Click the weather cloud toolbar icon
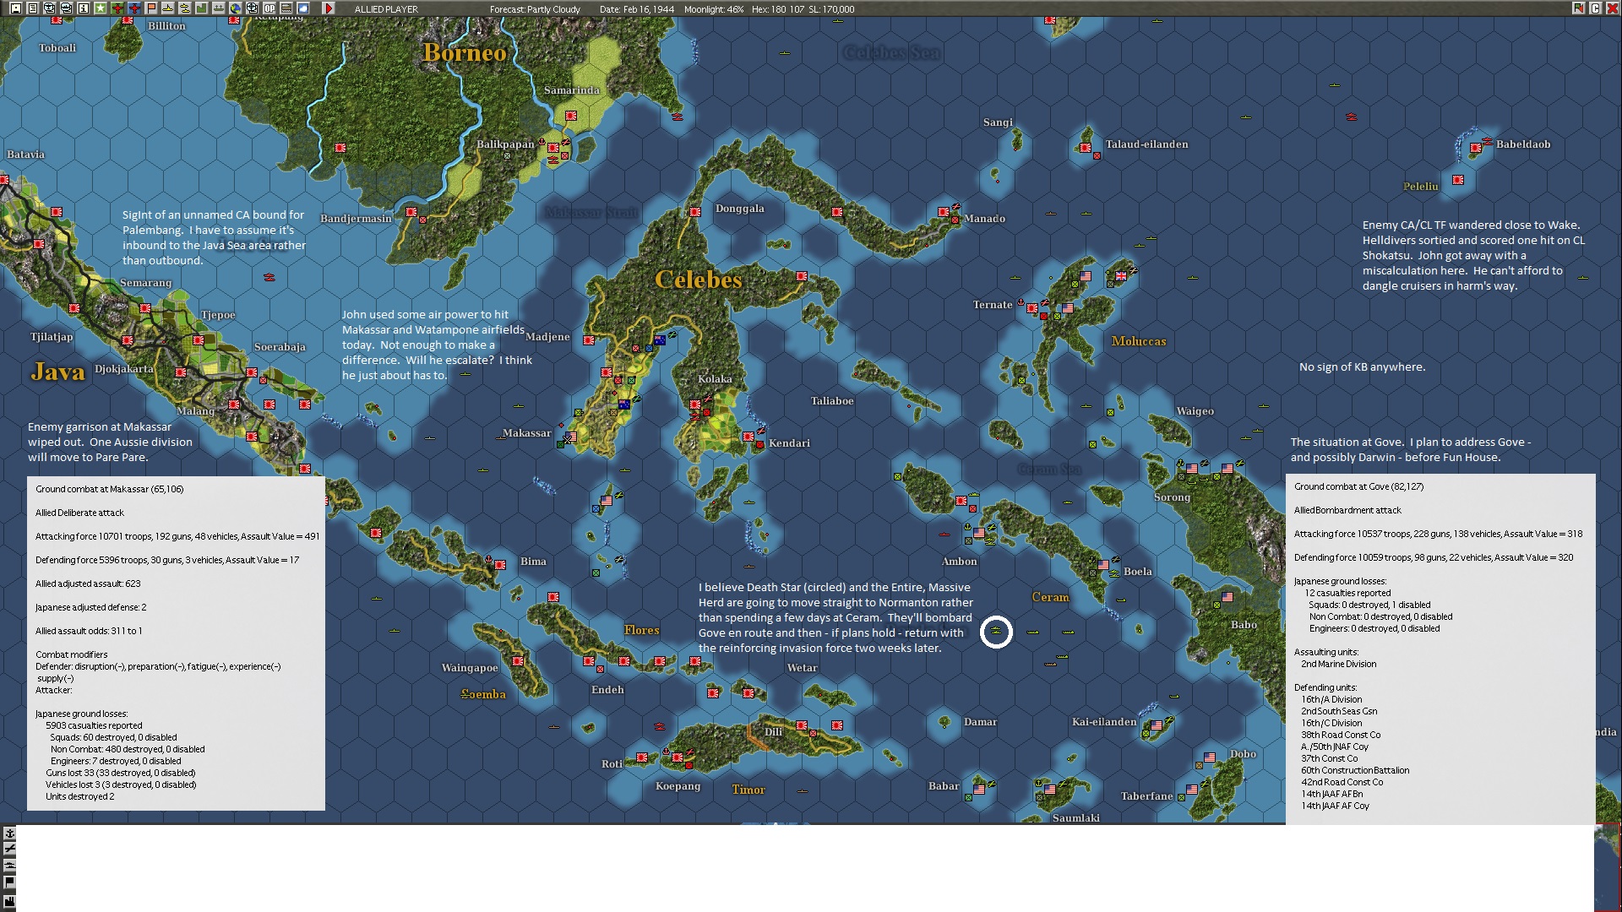 [302, 8]
